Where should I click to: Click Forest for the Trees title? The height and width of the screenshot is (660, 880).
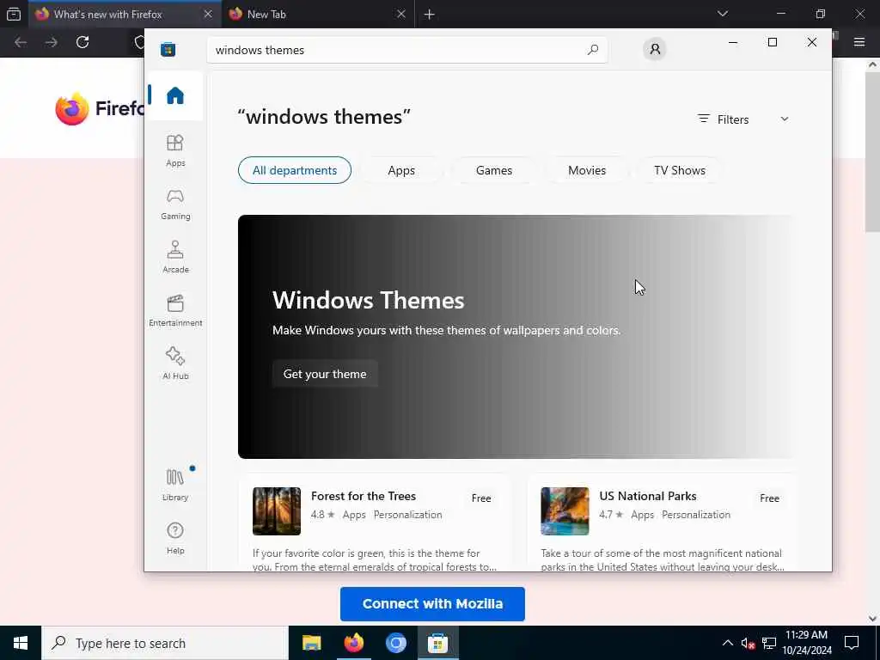364,496
